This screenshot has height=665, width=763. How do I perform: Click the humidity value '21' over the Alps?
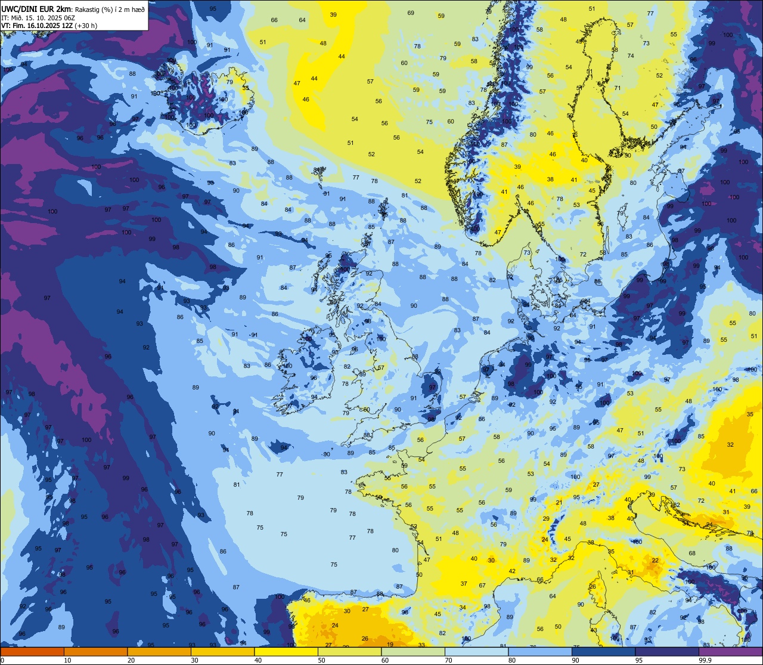559,503
